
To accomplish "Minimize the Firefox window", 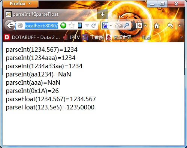I will click(x=152, y=4).
